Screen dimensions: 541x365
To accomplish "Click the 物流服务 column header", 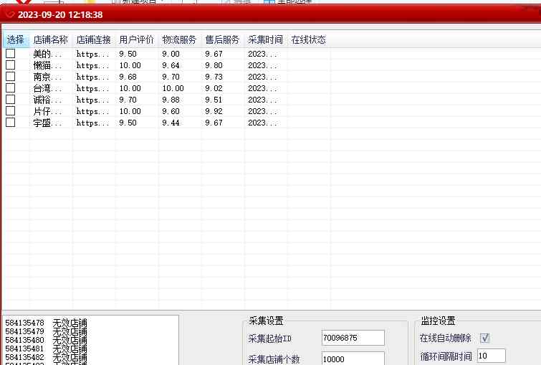I will tap(179, 40).
